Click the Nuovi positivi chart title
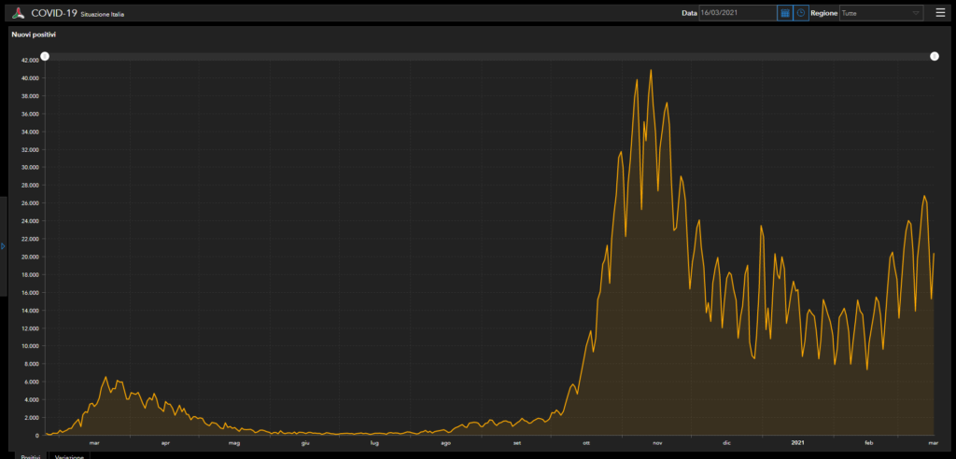Viewport: 956px width, 459px height. 34,35
